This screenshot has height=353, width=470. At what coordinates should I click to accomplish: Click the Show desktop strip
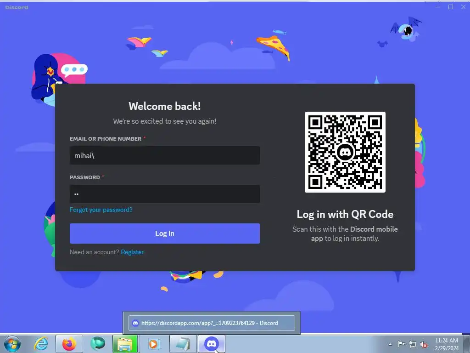tap(467, 344)
